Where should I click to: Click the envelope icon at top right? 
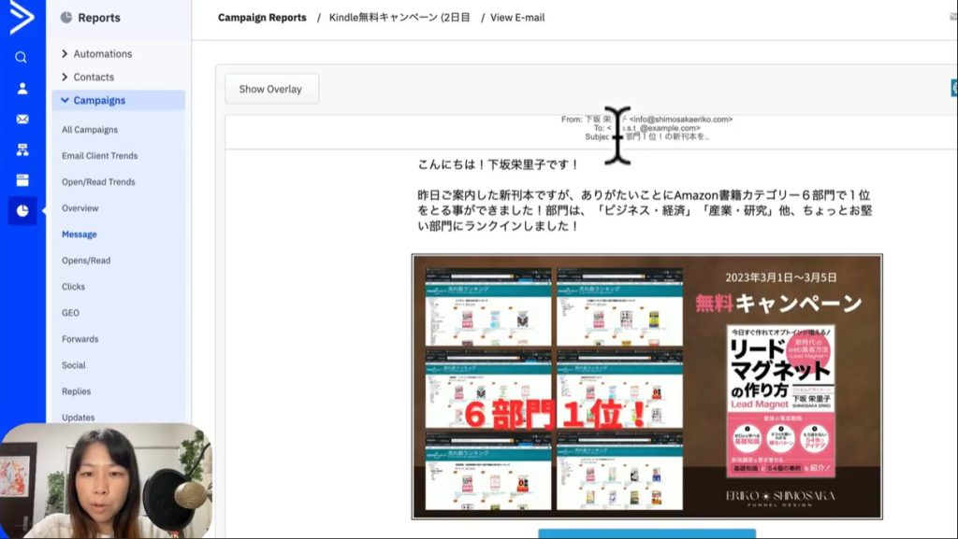952,18
